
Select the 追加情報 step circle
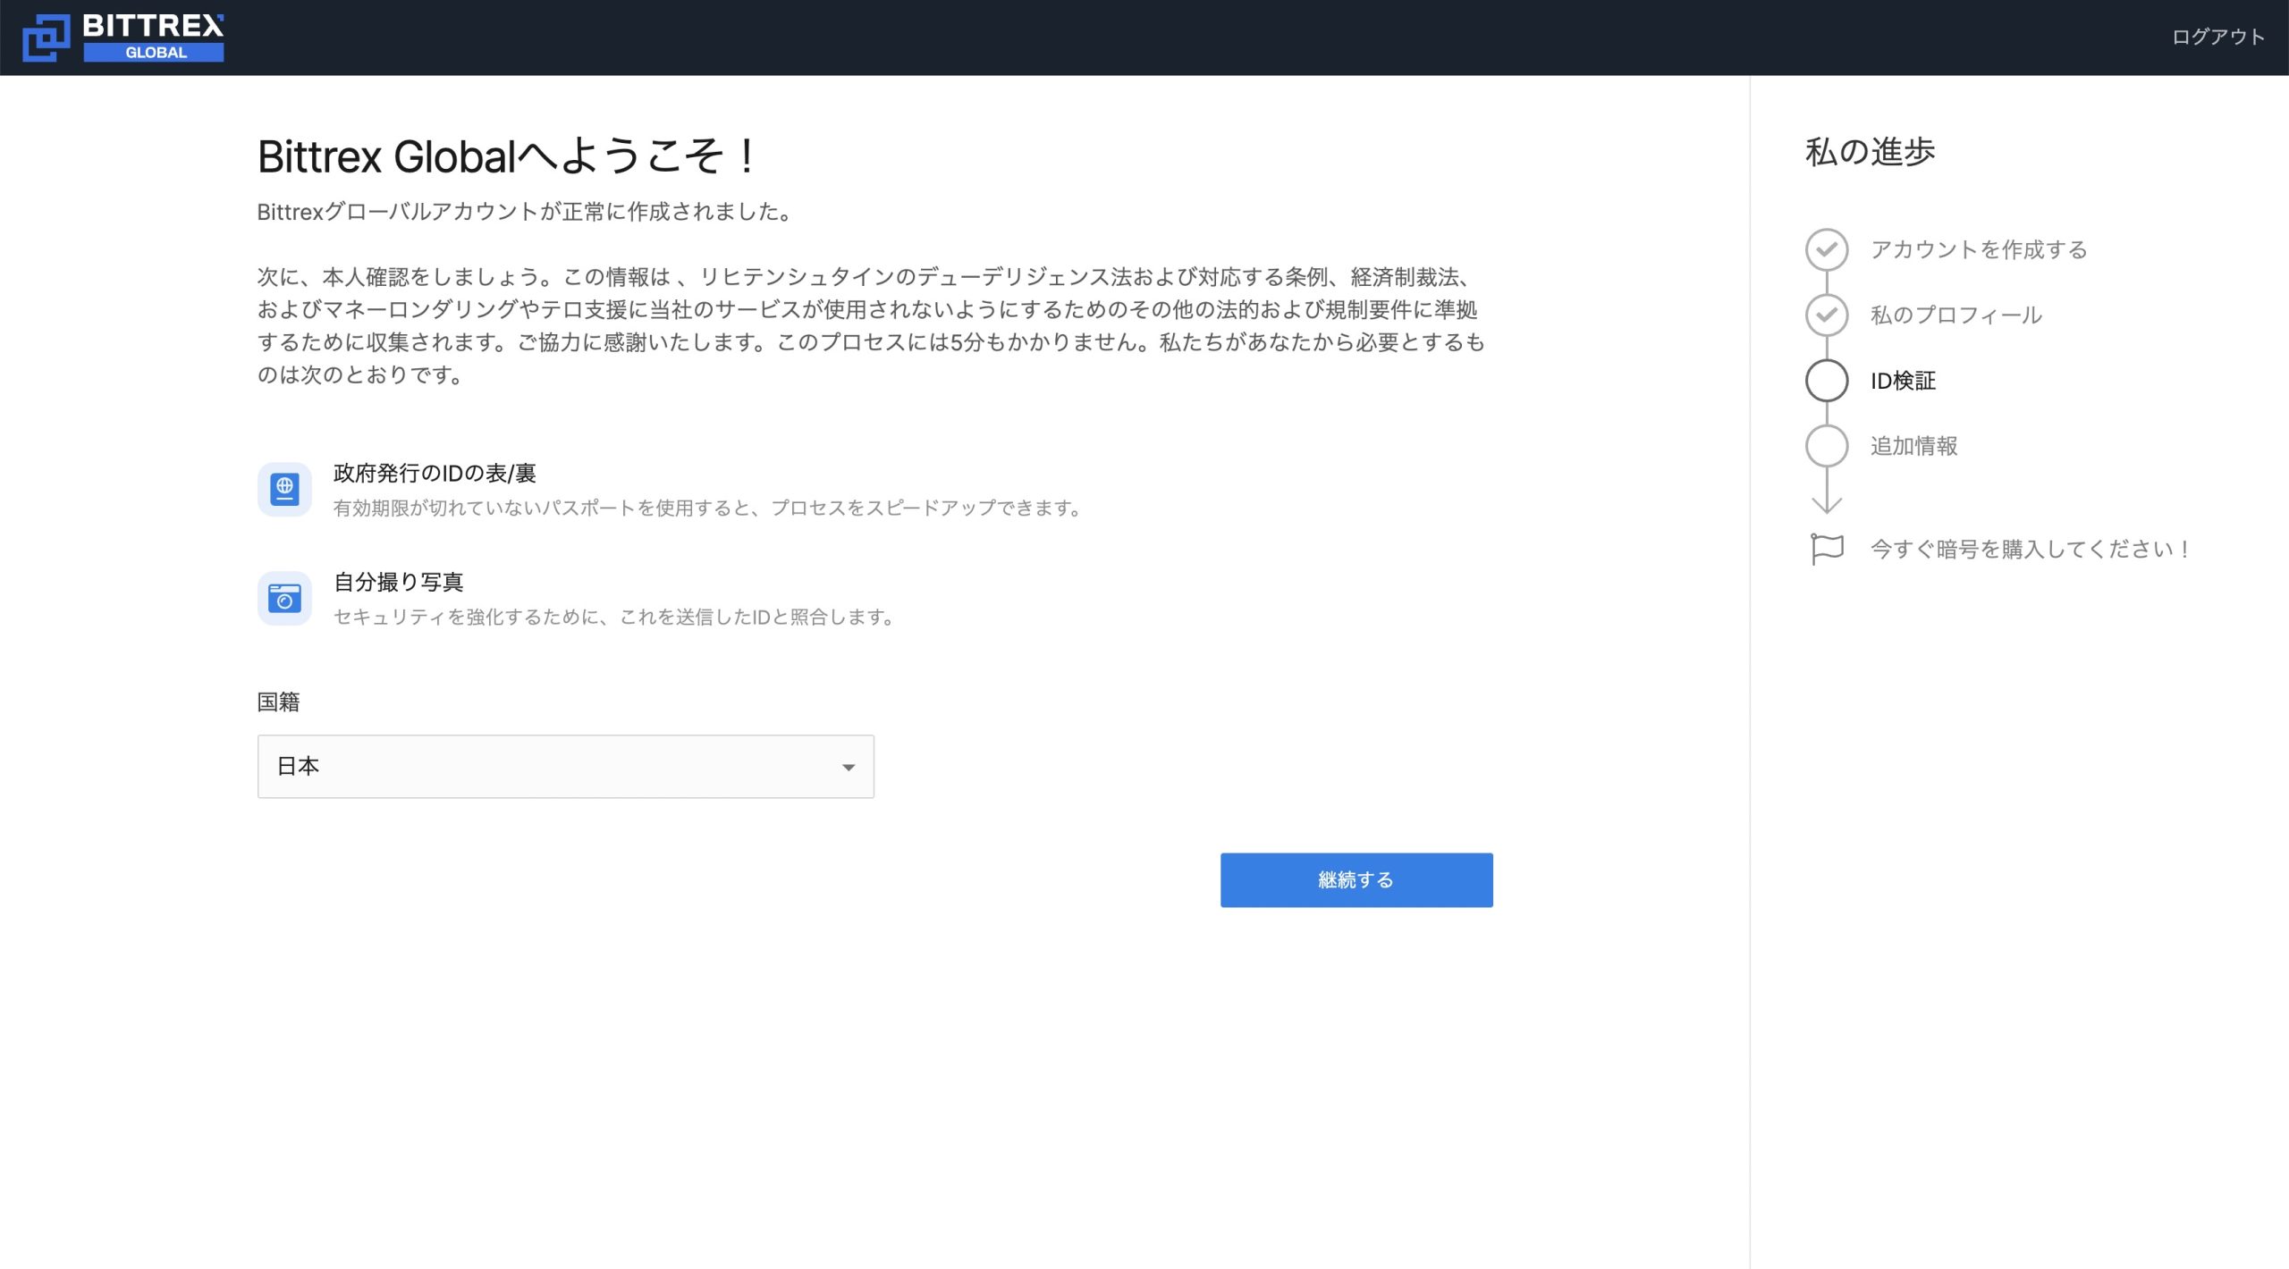coord(1827,445)
